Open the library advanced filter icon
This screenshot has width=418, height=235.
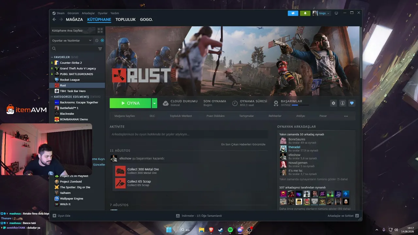pyautogui.click(x=100, y=49)
